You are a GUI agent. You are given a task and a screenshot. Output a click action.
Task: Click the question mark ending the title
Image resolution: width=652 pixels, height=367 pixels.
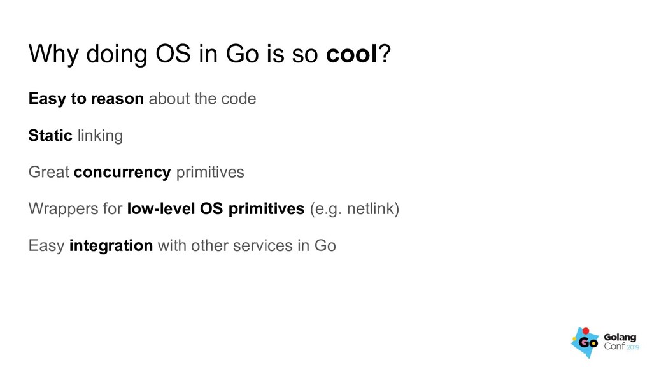(385, 56)
